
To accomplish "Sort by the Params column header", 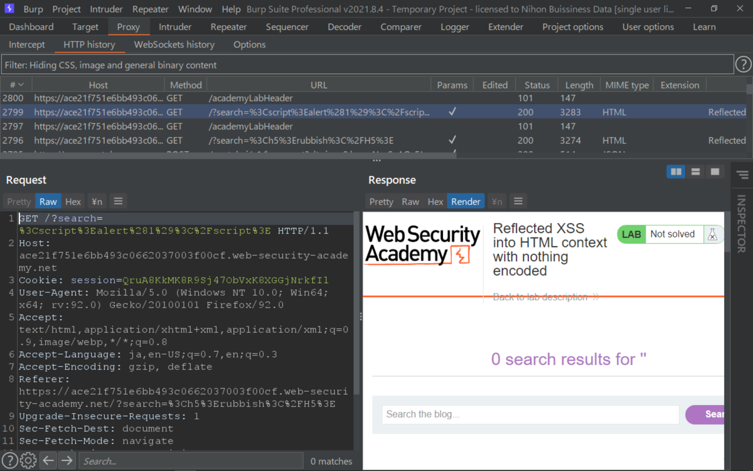I will (x=452, y=85).
